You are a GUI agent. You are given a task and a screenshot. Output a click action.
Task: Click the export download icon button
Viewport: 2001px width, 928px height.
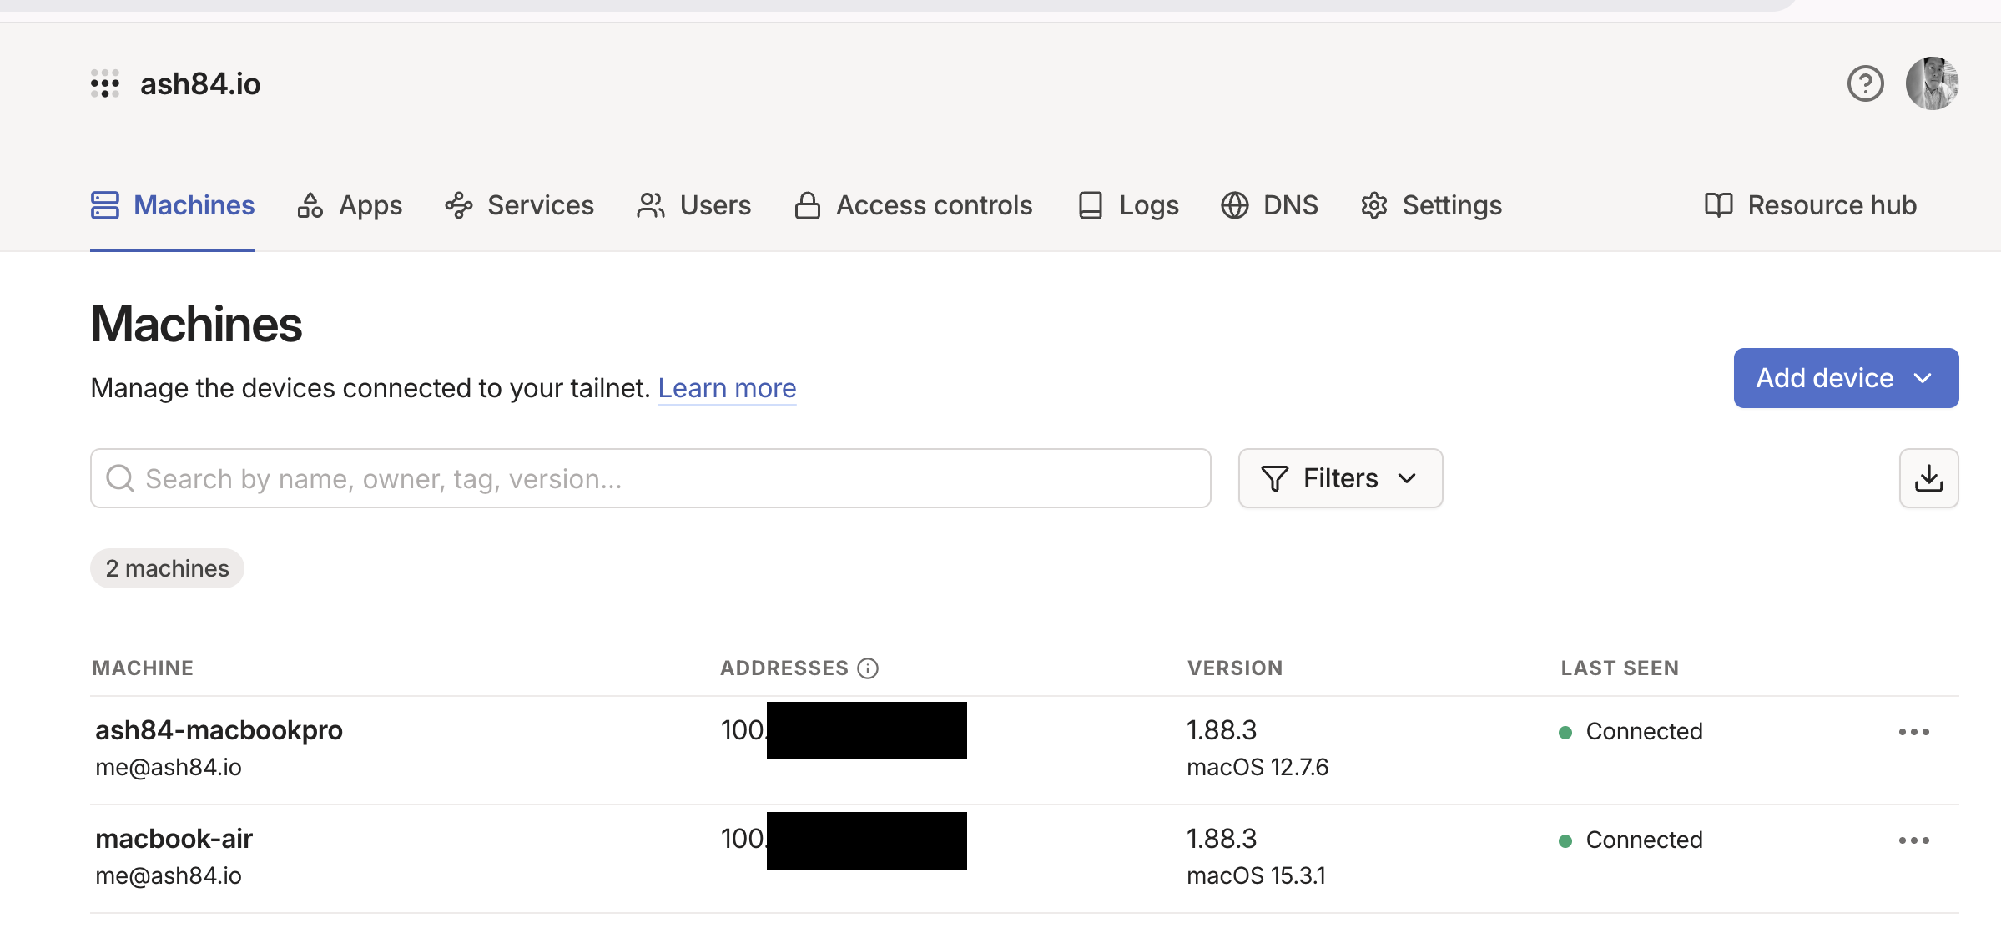1928,478
